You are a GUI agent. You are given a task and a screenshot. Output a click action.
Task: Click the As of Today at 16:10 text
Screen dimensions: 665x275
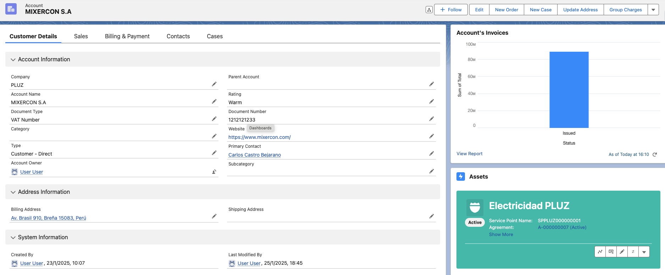629,155
